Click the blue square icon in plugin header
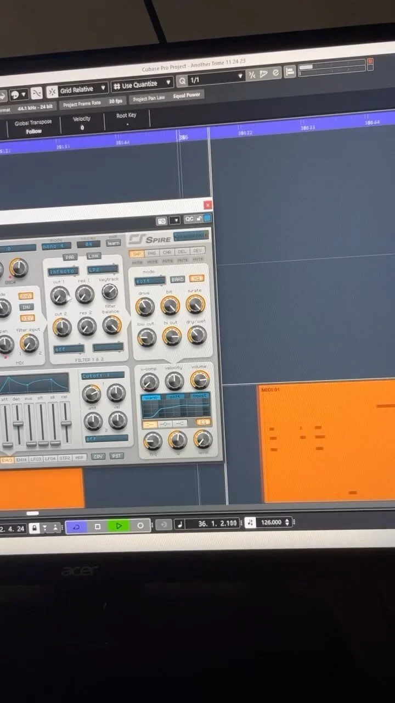This screenshot has width=395, height=703. [x=207, y=218]
